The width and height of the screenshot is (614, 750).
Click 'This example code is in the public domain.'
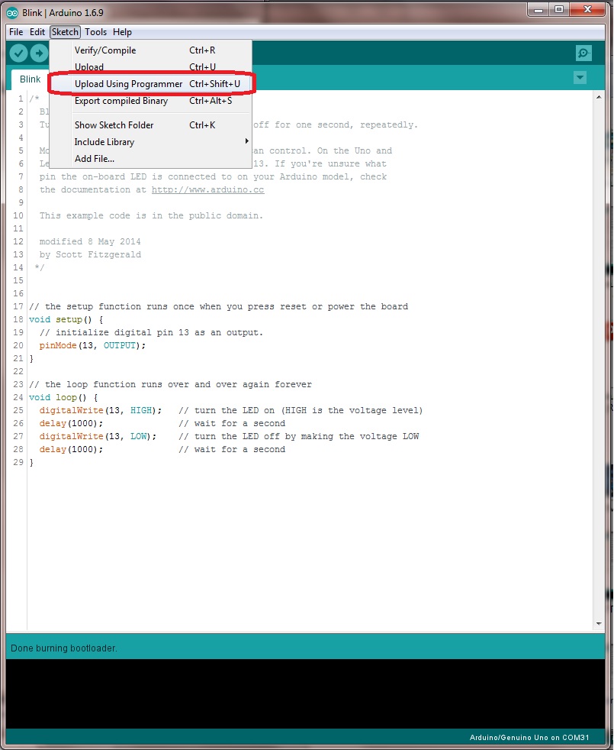(x=151, y=215)
